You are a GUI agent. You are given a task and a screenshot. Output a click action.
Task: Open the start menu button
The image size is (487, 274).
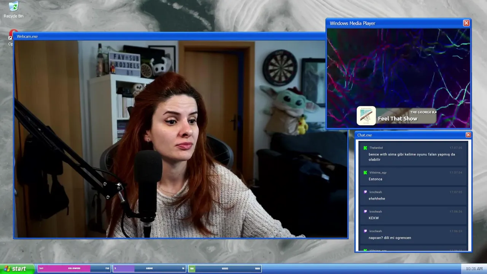tap(17, 269)
